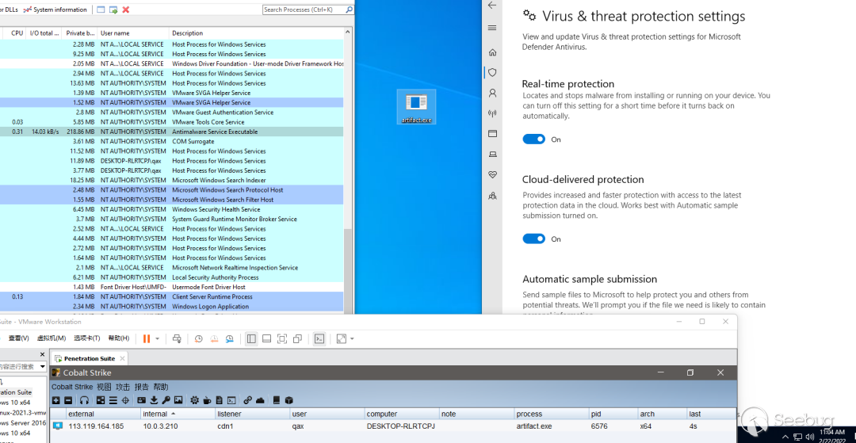Select artifact.exe desktop icon
This screenshot has height=443, width=856.
click(416, 107)
